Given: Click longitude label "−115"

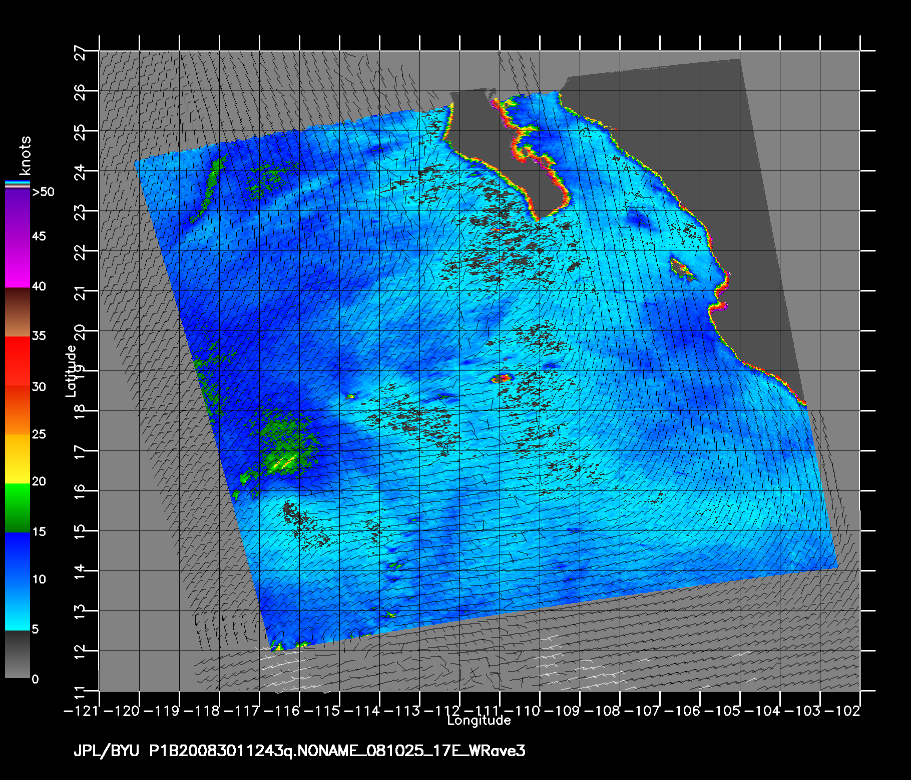Looking at the screenshot, I should (x=322, y=710).
